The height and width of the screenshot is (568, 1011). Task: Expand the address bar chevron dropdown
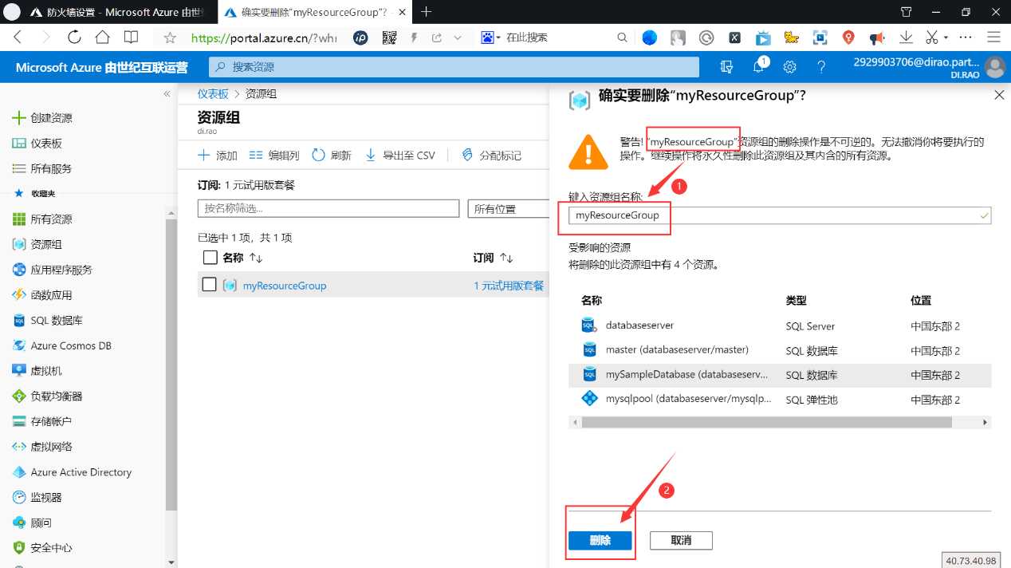[458, 37]
